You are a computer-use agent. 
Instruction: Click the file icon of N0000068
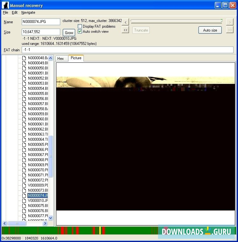point(24,160)
